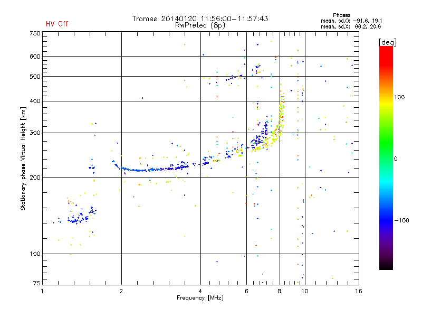Viewport: 422px width, 317px height.
Task: Click the y-axis tick label '75'
Action: point(37,283)
